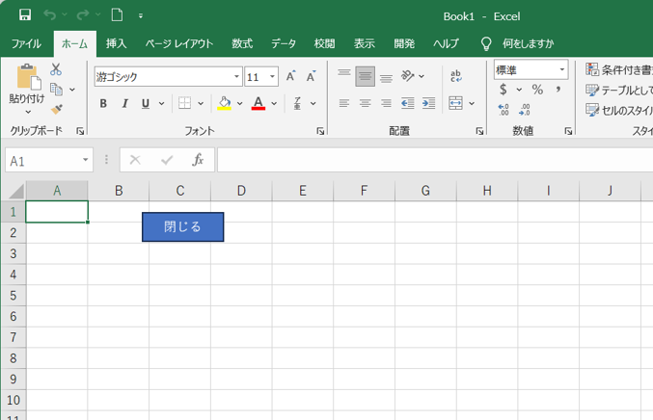Viewport: 653px width, 420px height.
Task: Decrease decimal places
Action: click(x=525, y=110)
